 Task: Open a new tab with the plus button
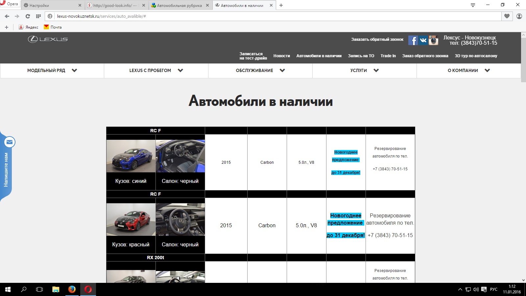click(x=281, y=5)
